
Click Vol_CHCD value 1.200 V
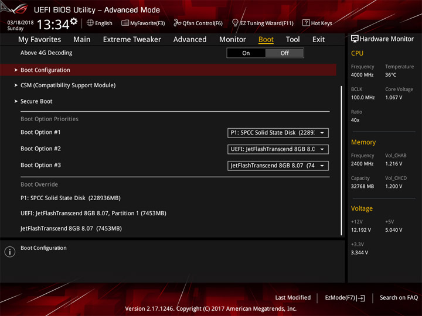click(x=393, y=186)
